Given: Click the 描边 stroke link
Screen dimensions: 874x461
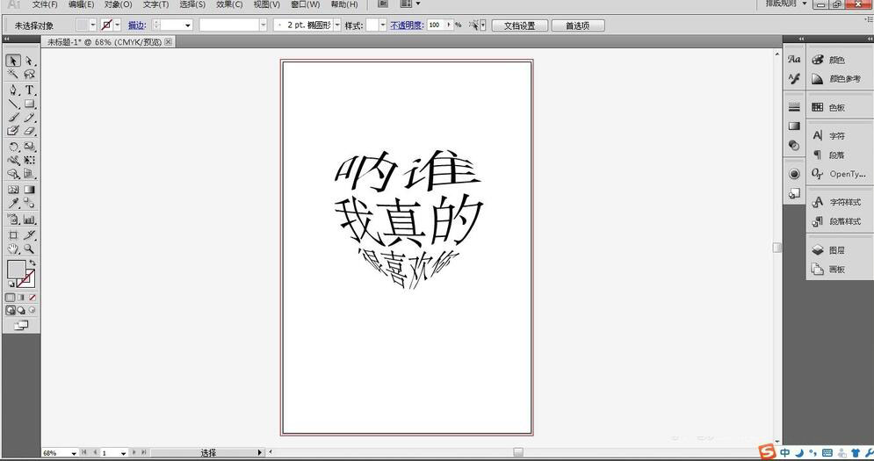Looking at the screenshot, I should [x=136, y=25].
